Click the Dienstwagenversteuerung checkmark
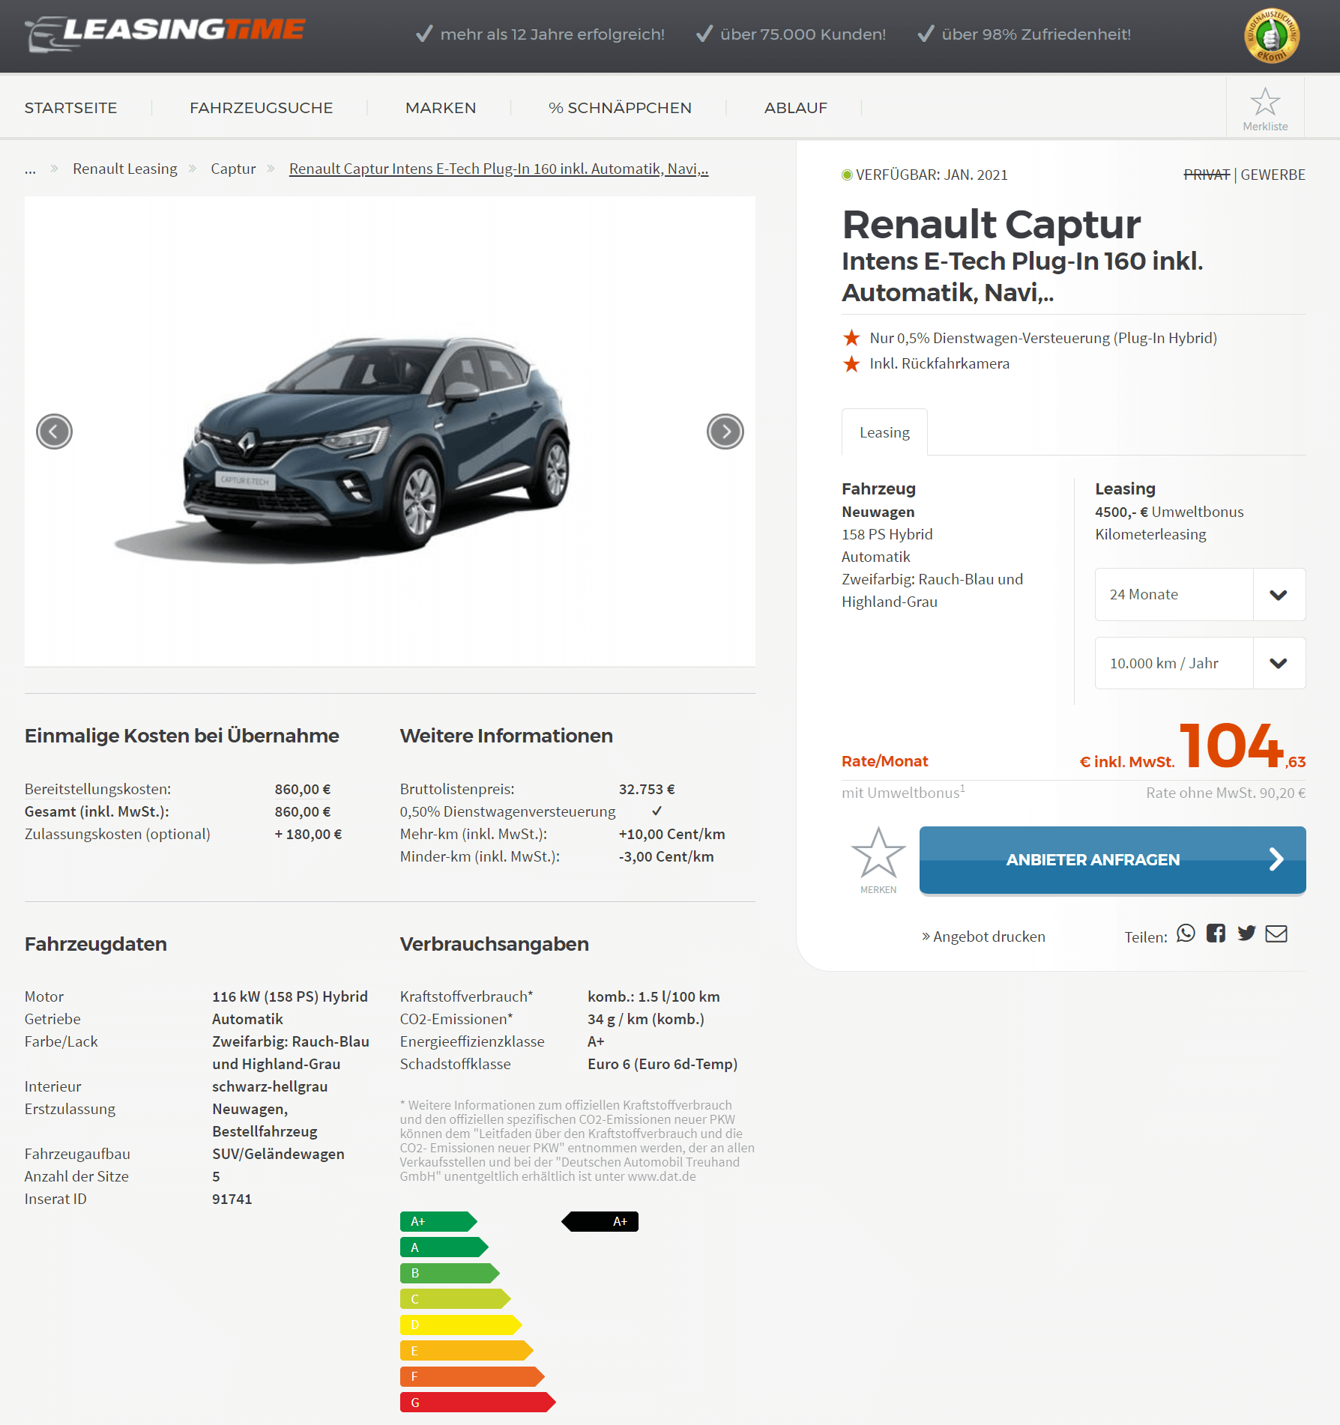The image size is (1340, 1425). [x=657, y=811]
